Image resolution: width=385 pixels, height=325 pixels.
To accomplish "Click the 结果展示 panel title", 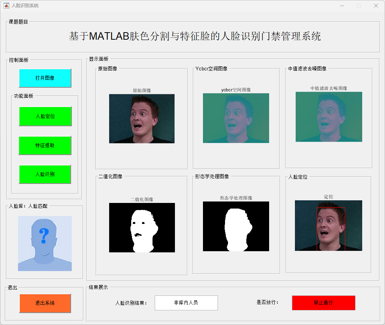I will pyautogui.click(x=98, y=287).
